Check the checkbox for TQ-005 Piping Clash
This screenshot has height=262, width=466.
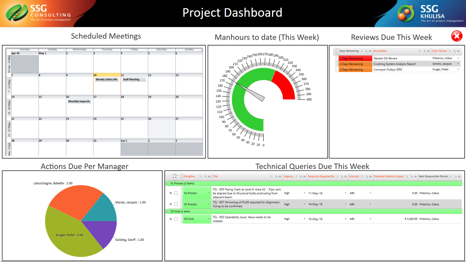pos(175,192)
